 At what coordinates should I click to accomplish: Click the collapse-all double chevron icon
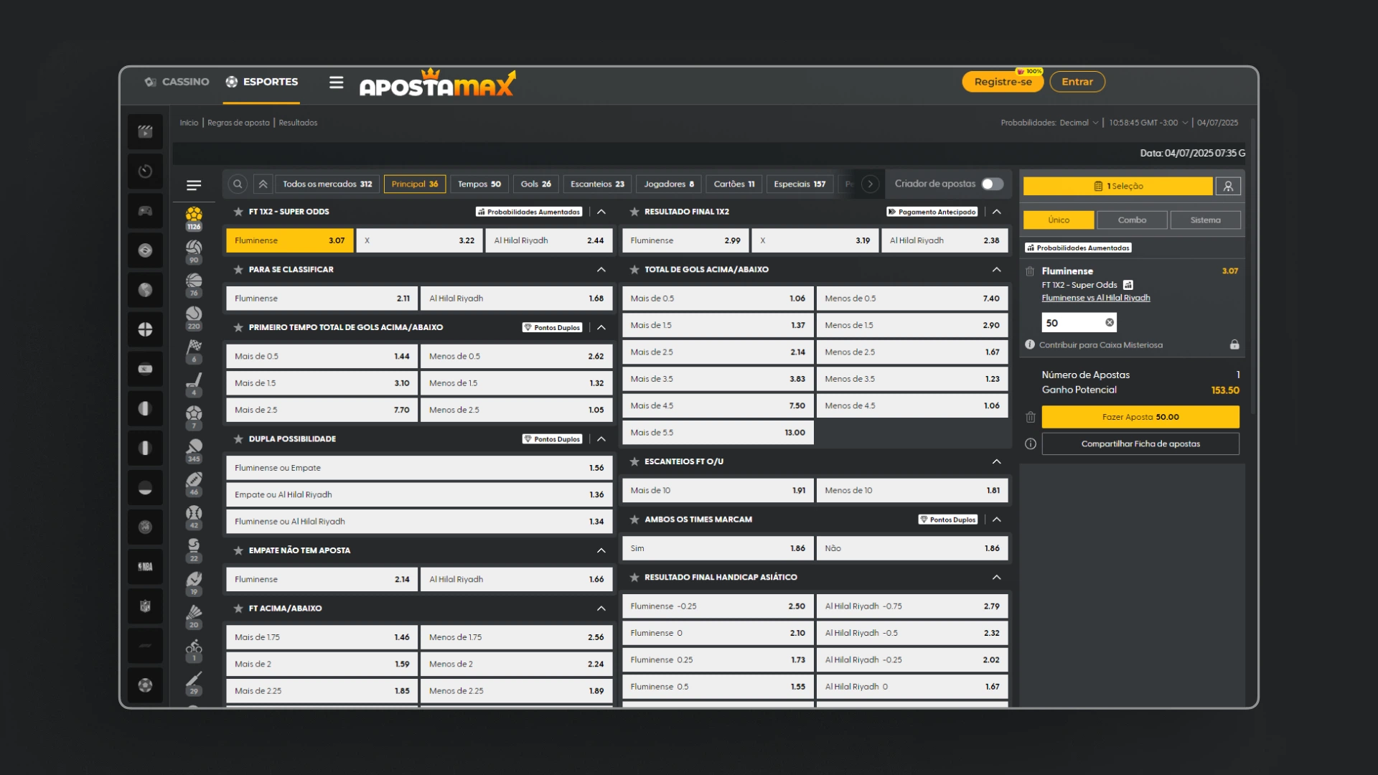click(263, 184)
